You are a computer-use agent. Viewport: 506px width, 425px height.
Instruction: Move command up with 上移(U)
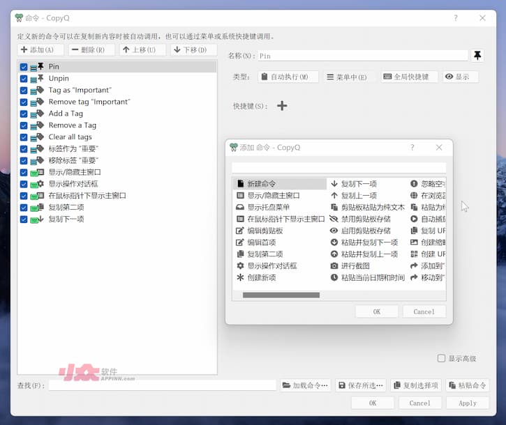point(143,50)
